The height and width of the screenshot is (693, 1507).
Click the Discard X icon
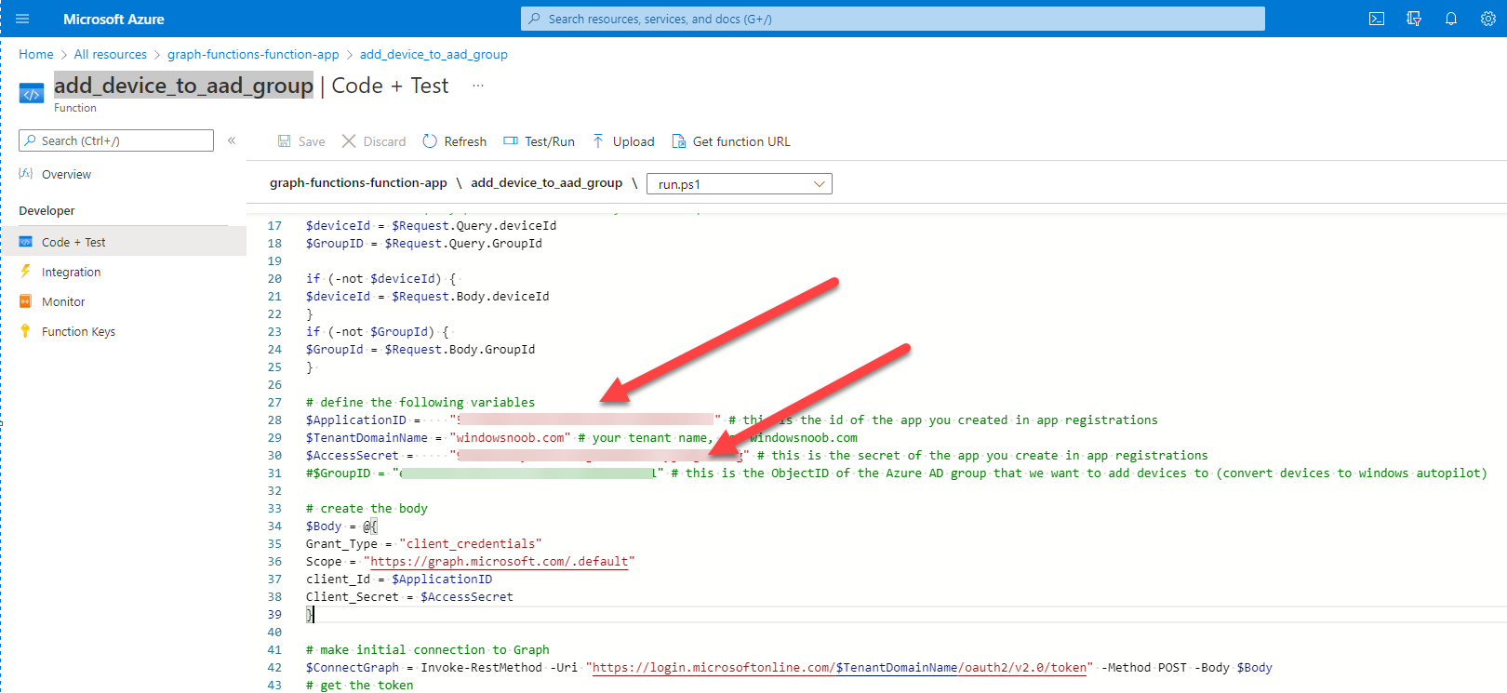[349, 141]
